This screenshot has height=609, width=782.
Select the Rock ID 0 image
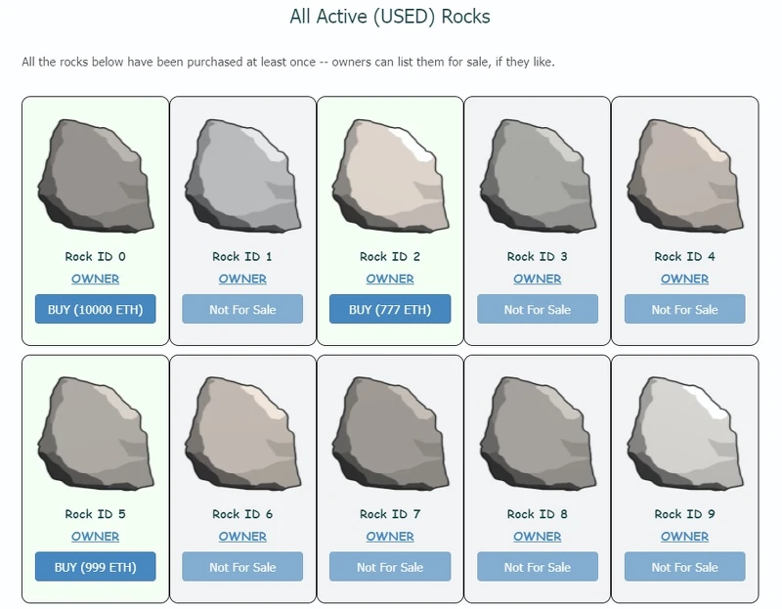click(94, 174)
